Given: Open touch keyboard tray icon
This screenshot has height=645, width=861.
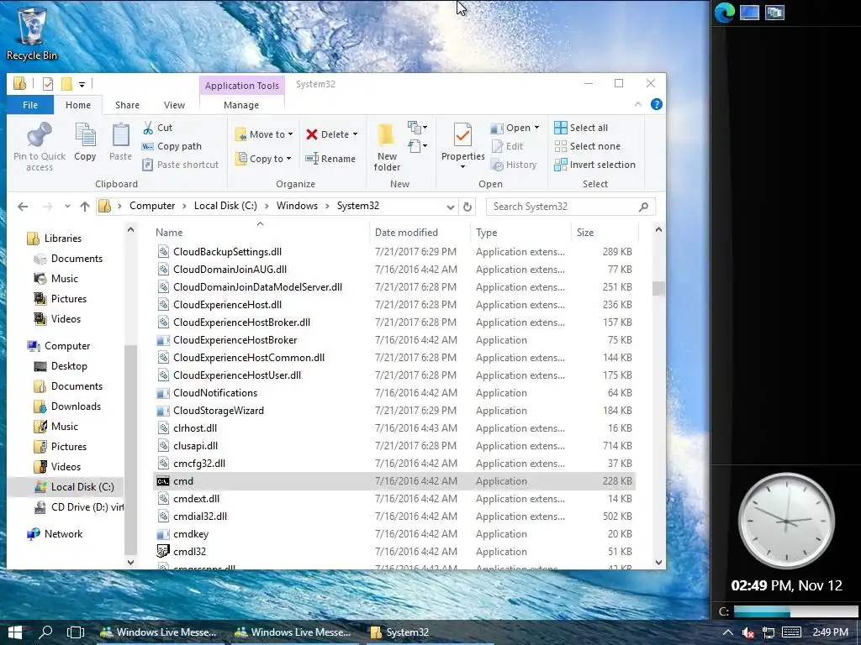Looking at the screenshot, I should (x=791, y=632).
